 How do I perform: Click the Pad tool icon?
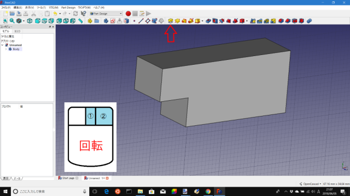click(x=170, y=21)
